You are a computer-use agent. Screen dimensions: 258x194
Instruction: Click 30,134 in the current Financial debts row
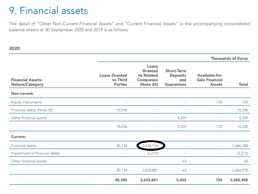[122, 145]
